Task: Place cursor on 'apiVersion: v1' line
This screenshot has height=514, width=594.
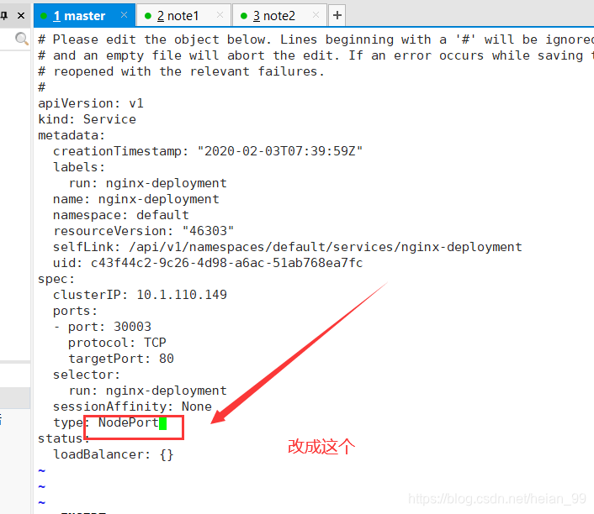Action: [91, 103]
